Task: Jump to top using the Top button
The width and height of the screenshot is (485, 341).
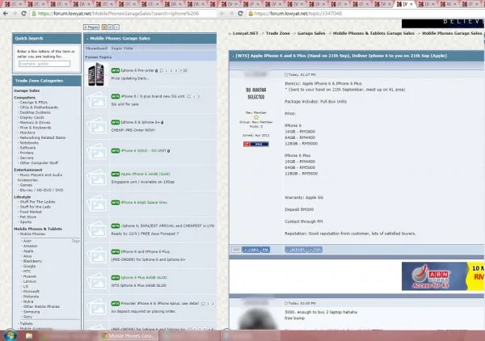Action: tap(315, 250)
